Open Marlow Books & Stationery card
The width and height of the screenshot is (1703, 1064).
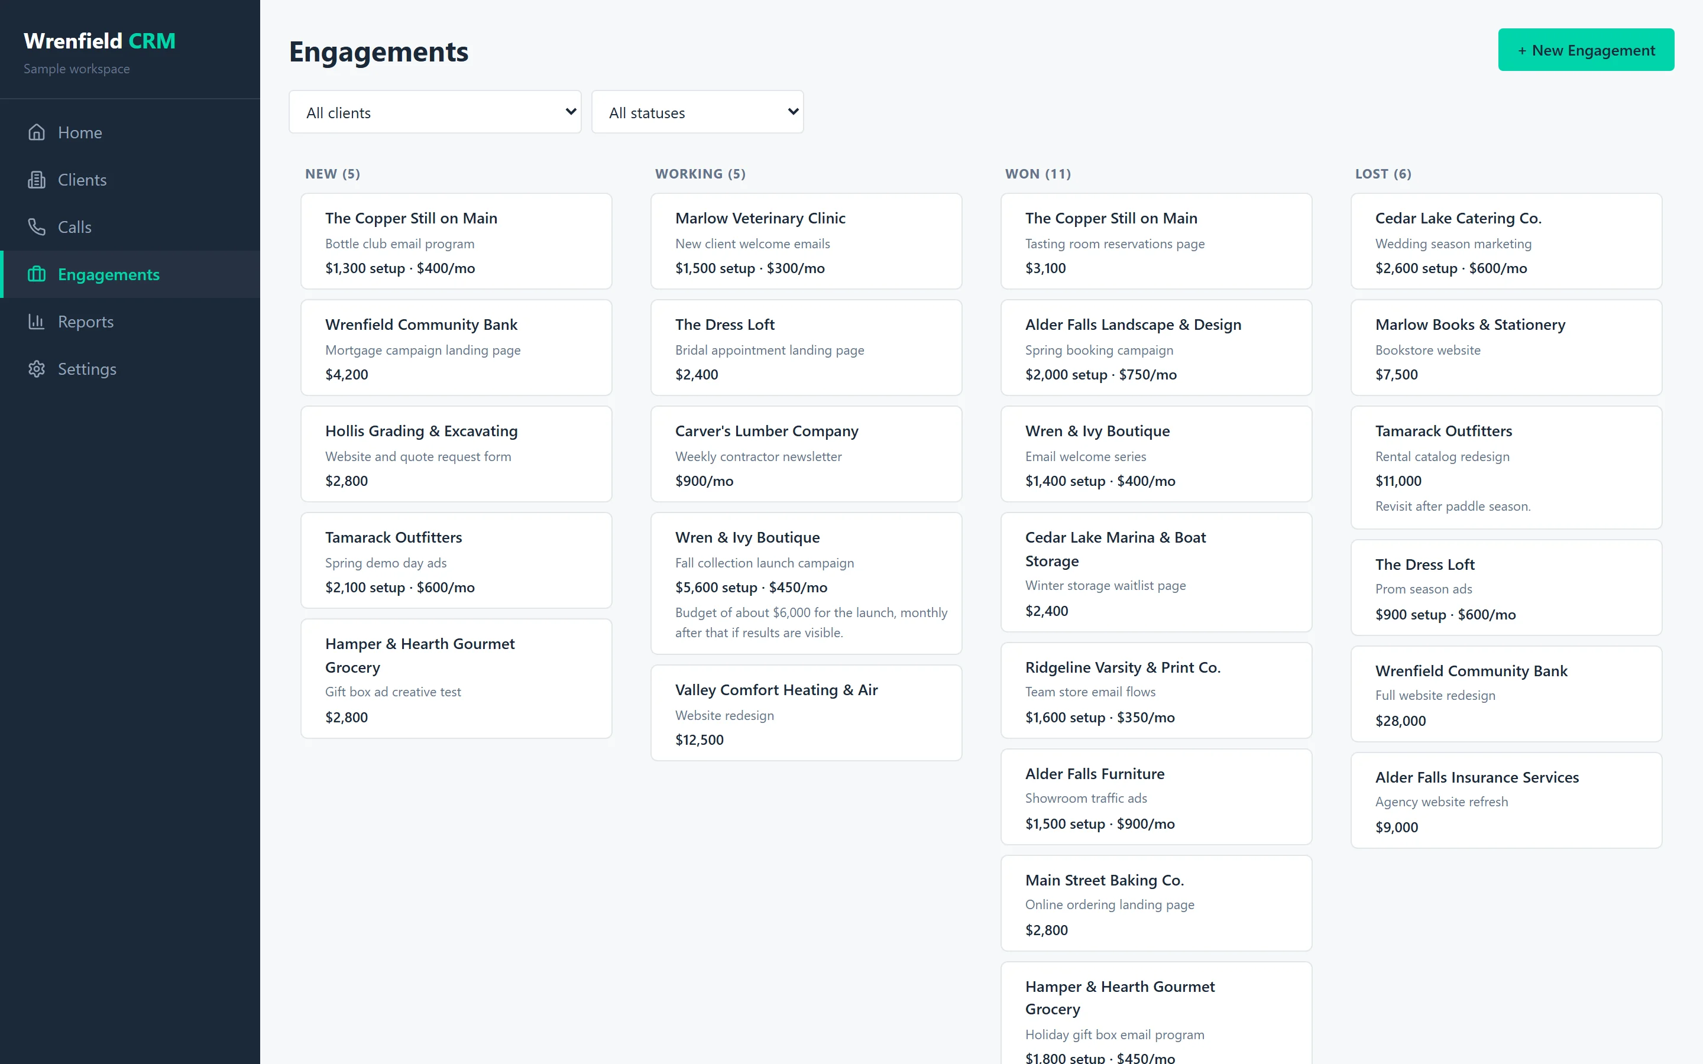tap(1506, 348)
